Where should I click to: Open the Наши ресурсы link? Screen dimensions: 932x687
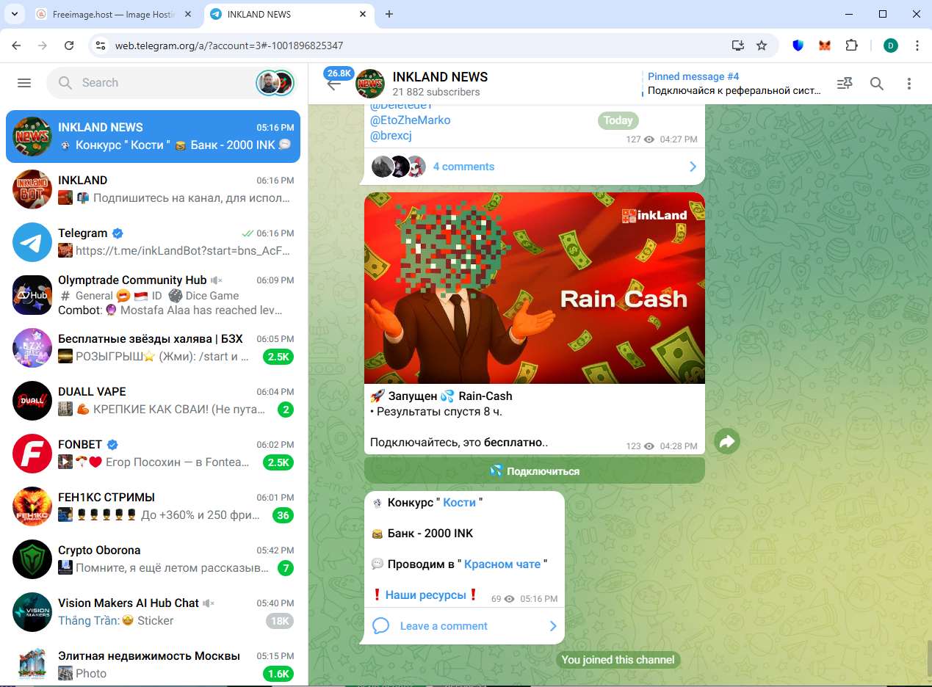[x=426, y=595]
